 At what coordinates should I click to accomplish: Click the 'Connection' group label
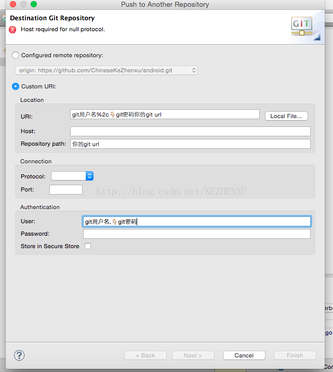tap(36, 161)
